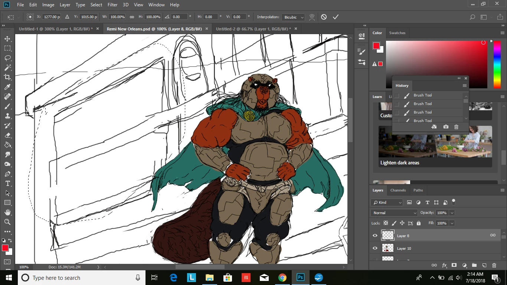507x285 pixels.
Task: Select the Path Selection arrow tool
Action: click(x=7, y=193)
